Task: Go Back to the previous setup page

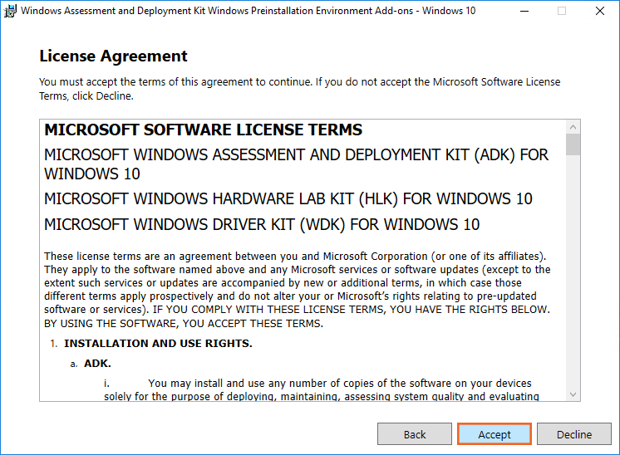Action: (415, 434)
